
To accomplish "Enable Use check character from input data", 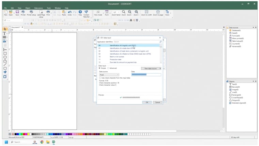I will click(100, 78).
